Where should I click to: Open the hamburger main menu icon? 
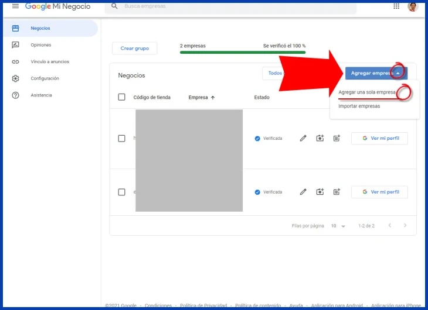(x=16, y=6)
